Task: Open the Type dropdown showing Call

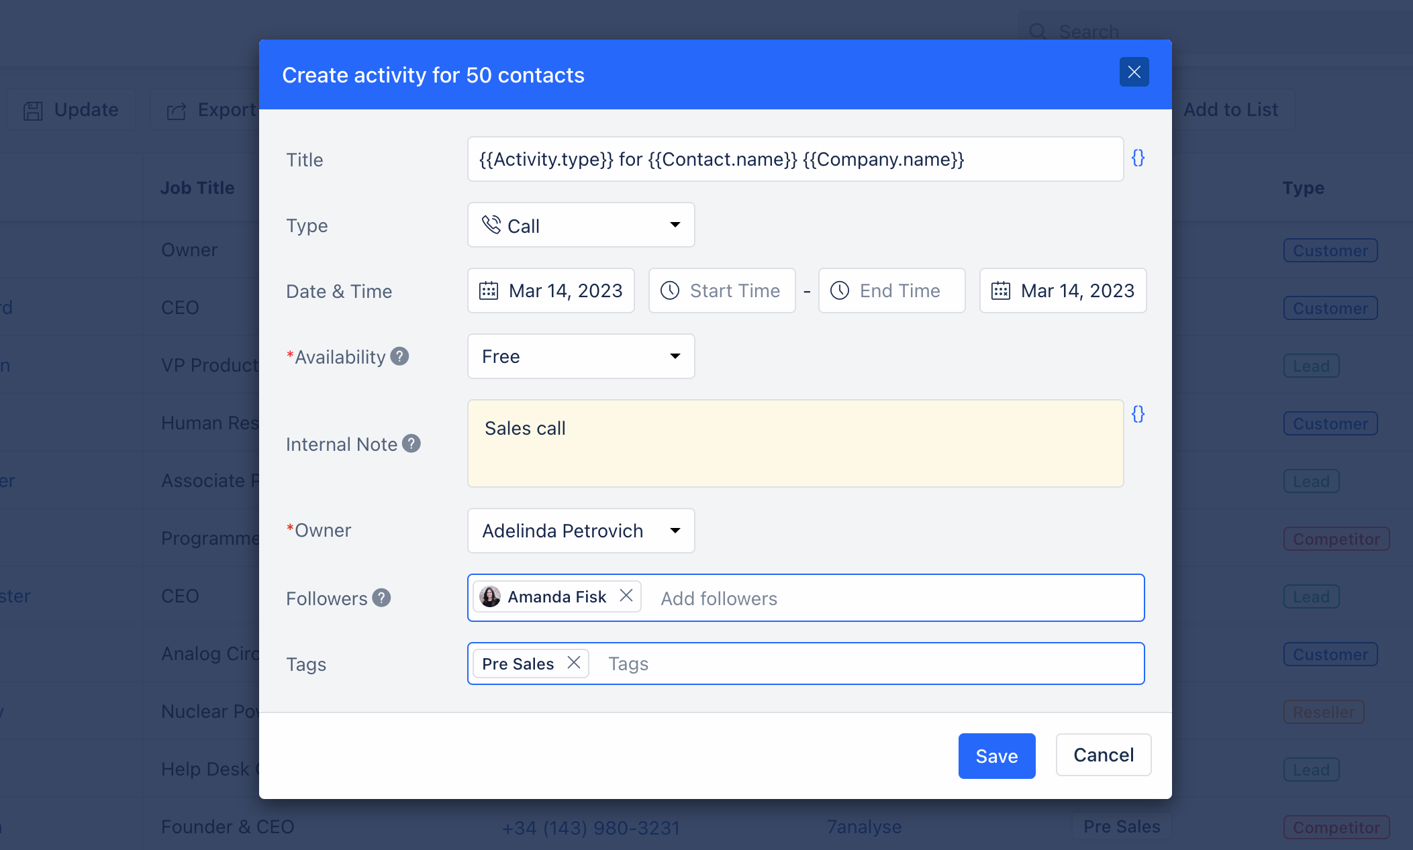Action: point(581,225)
